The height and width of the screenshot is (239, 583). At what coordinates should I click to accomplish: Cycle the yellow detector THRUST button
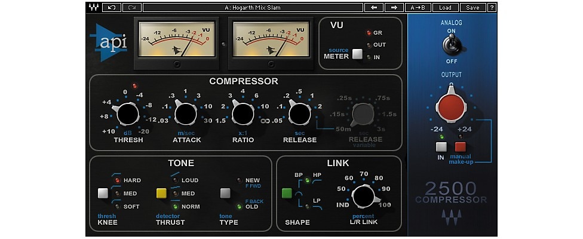click(x=161, y=193)
